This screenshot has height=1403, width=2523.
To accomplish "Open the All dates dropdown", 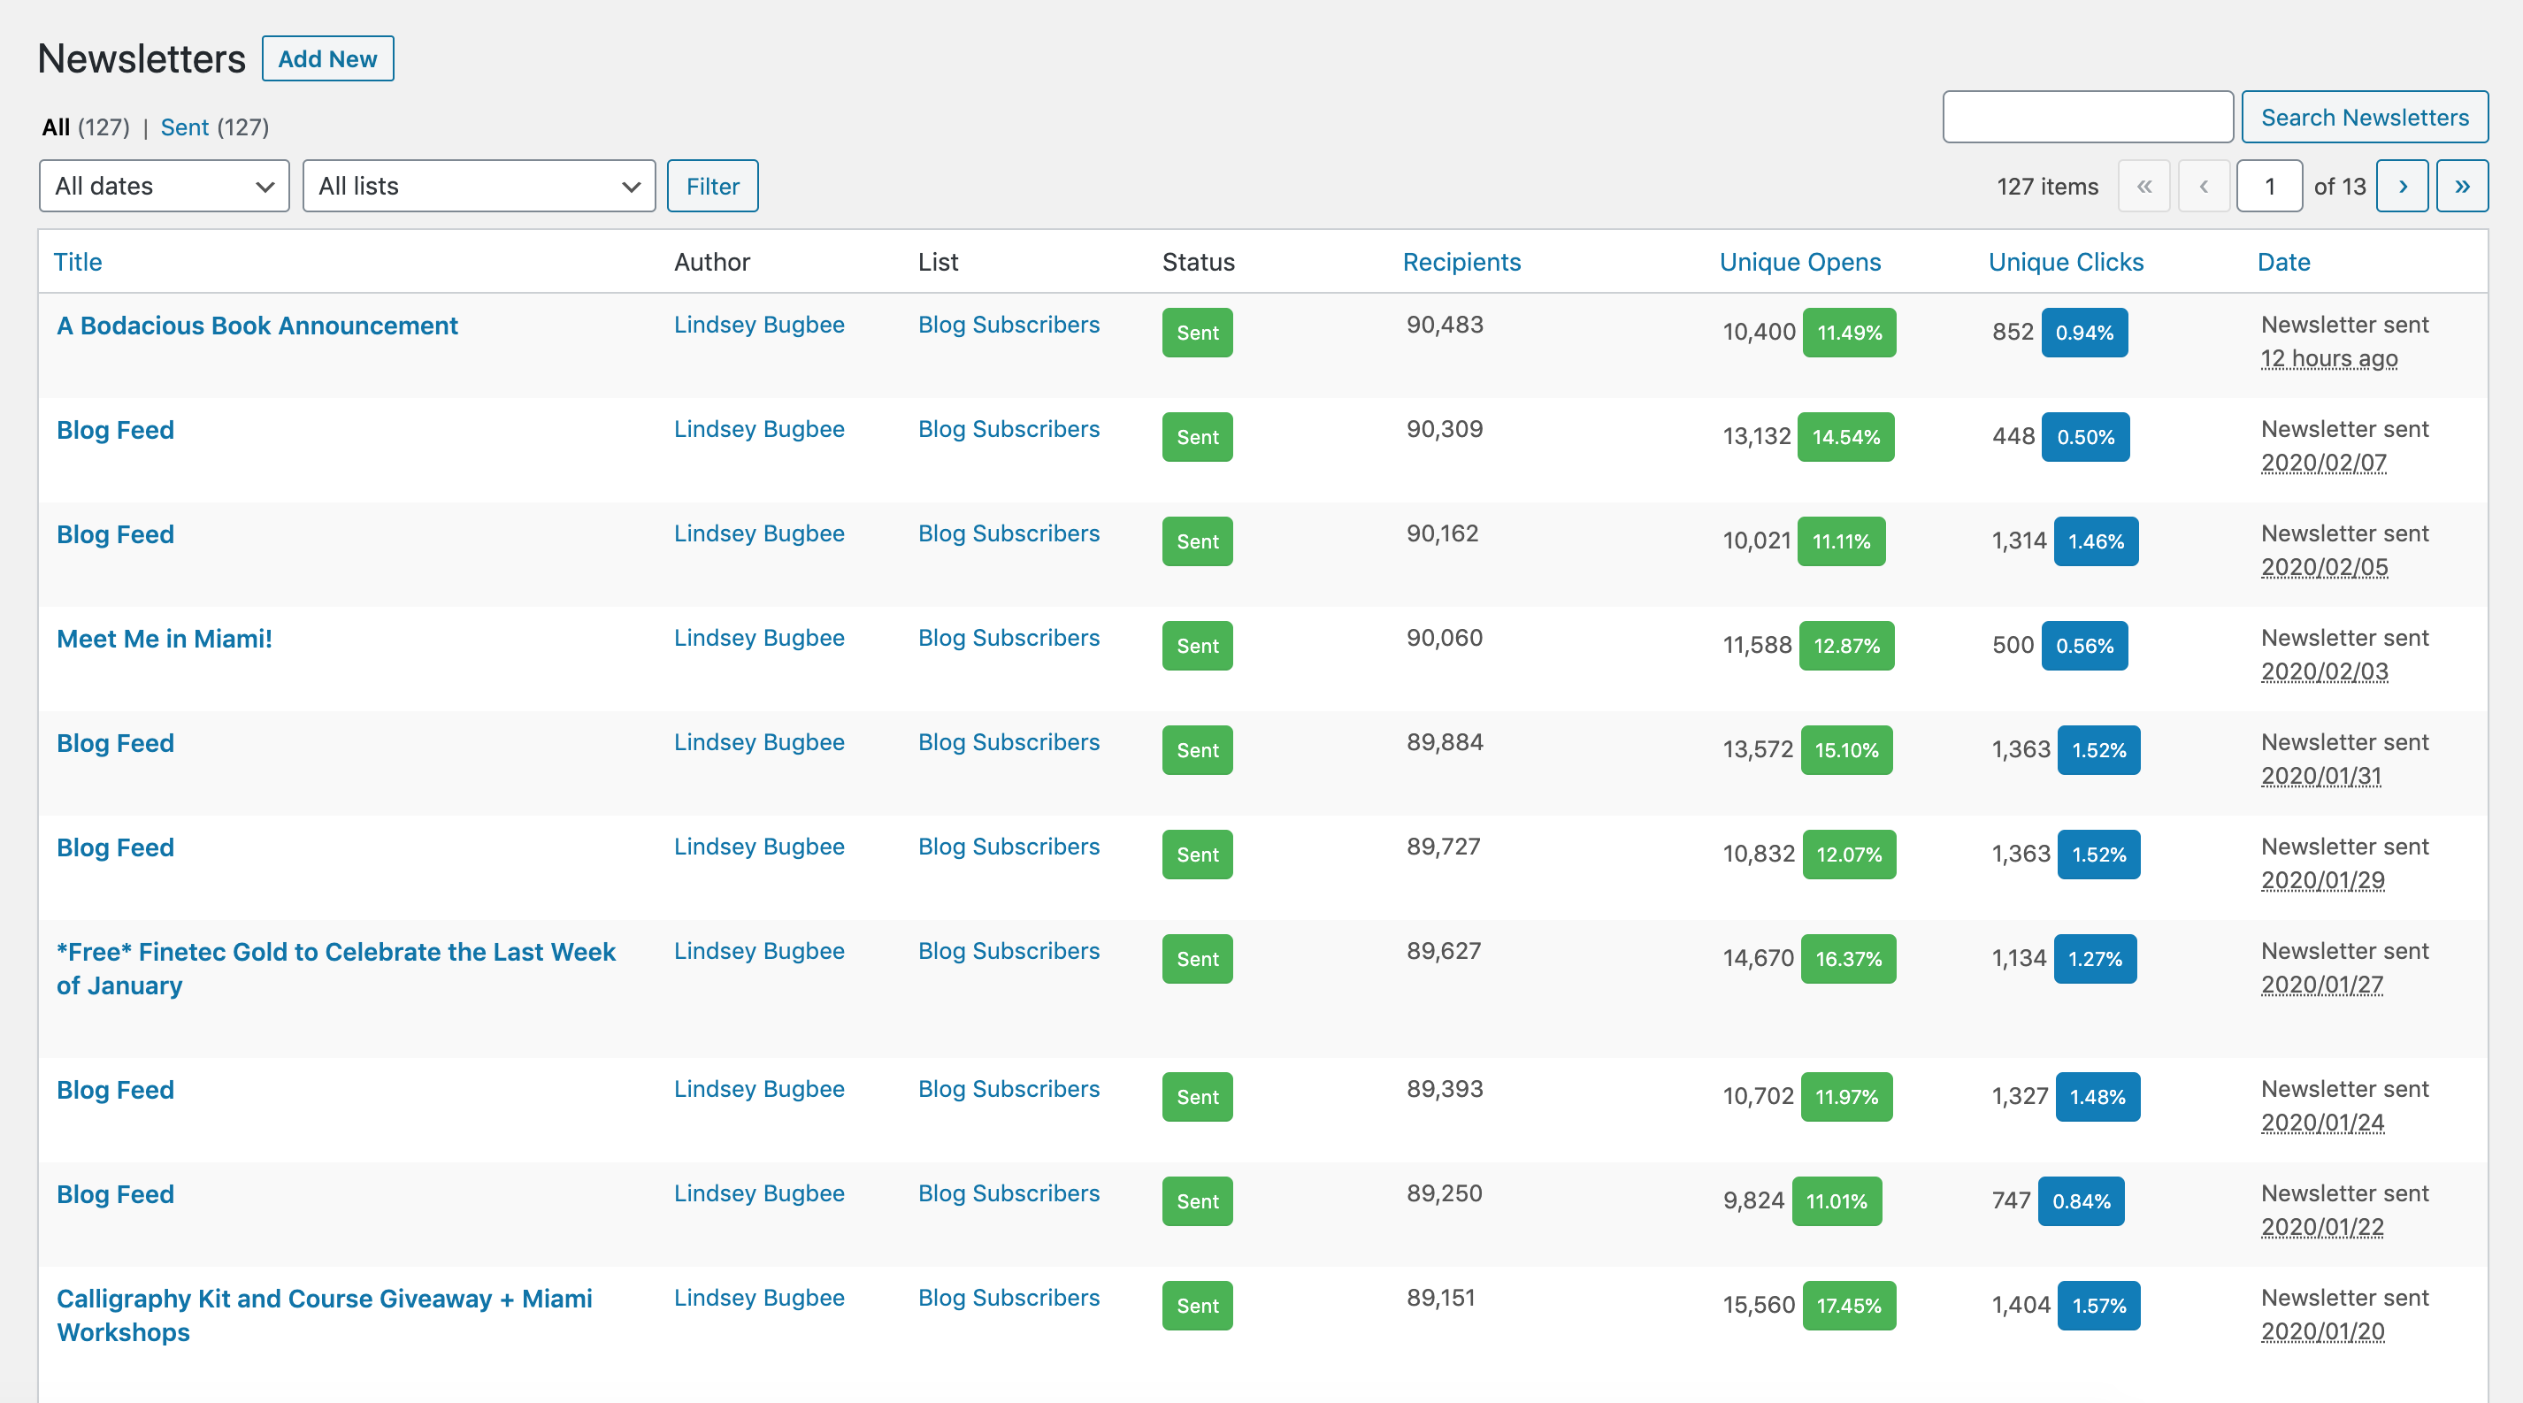I will coord(164,186).
